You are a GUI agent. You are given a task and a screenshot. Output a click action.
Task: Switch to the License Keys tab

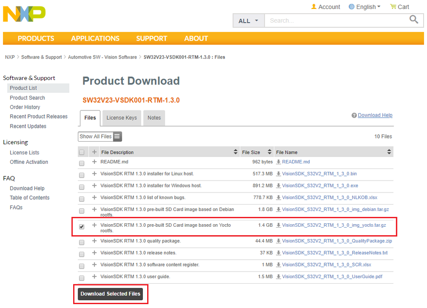122,118
